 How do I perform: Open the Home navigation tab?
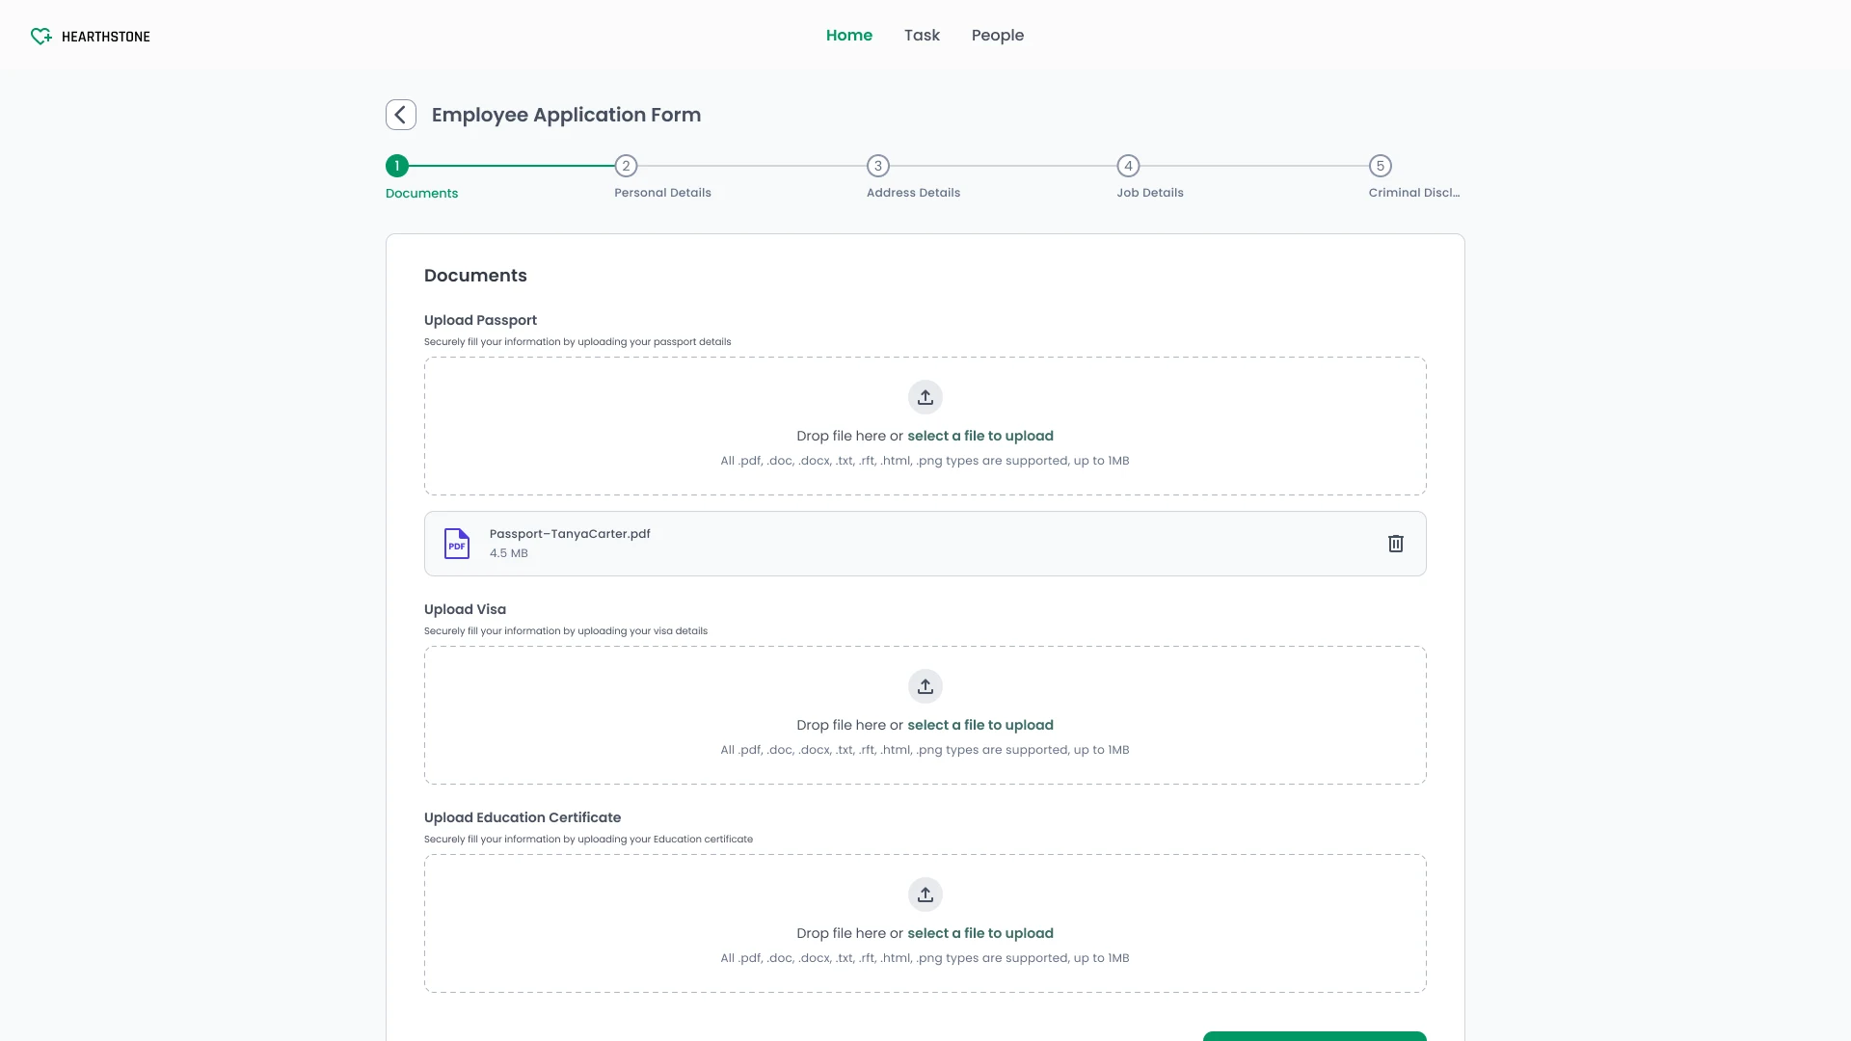coord(849,36)
